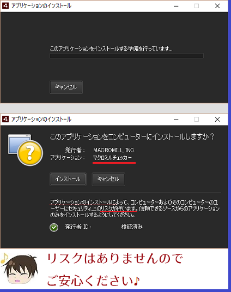The width and height of the screenshot is (231, 292).
Task: Minimize the lower install window
Action: tap(176, 120)
